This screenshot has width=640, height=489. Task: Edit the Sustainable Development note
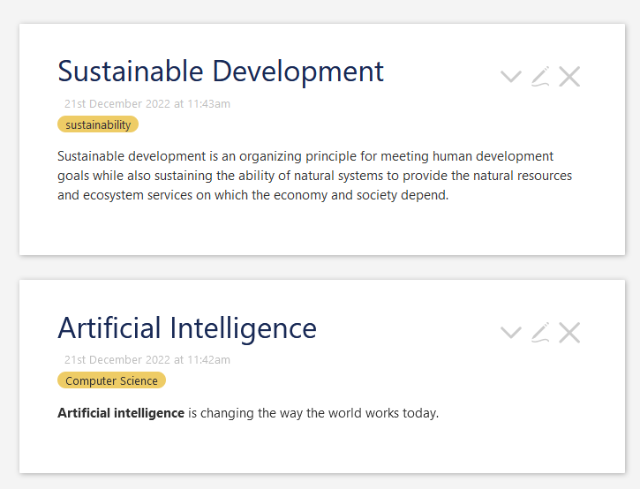pos(540,76)
